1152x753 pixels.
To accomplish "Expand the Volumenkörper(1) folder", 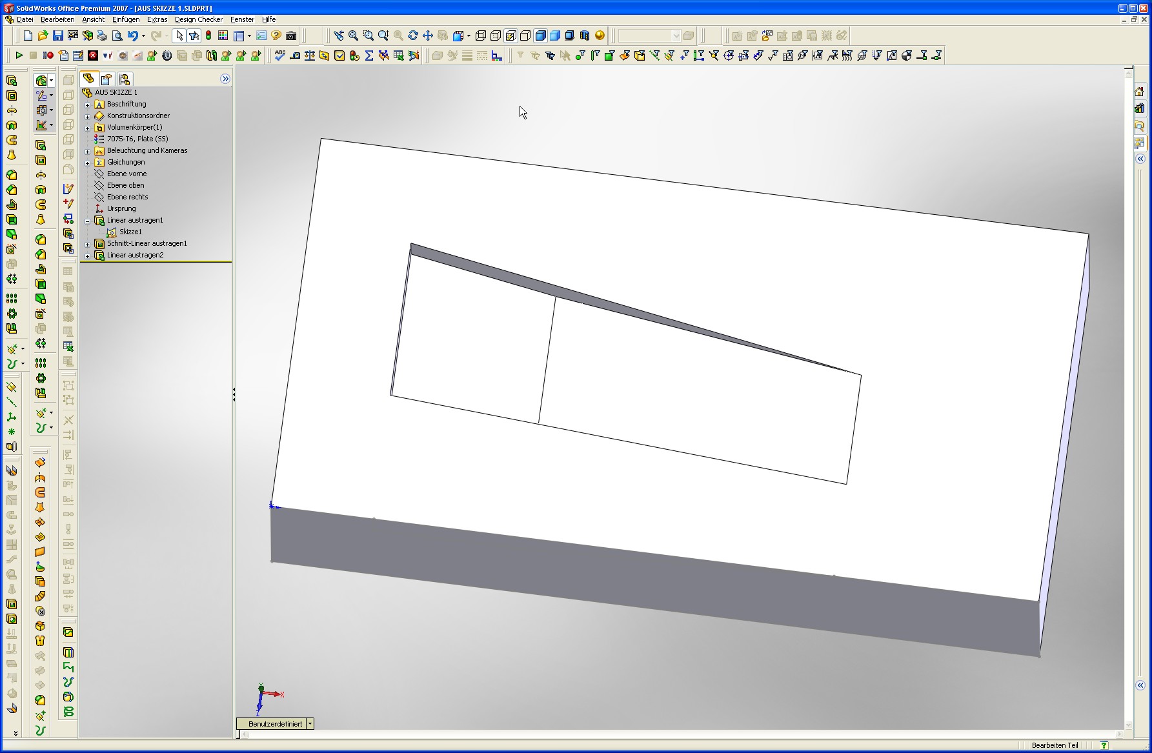I will [88, 128].
